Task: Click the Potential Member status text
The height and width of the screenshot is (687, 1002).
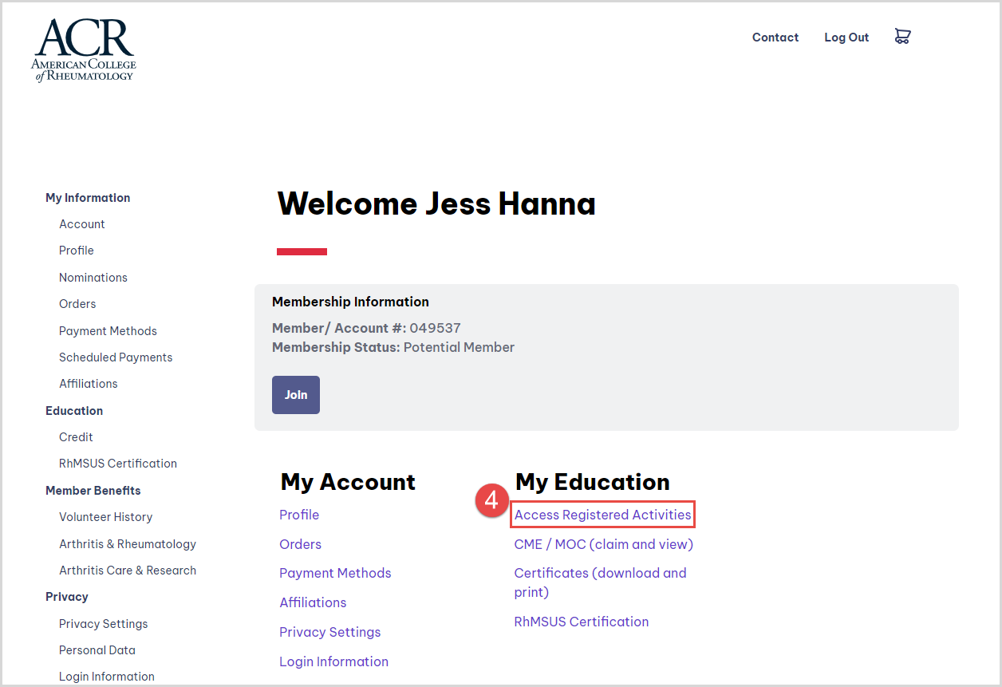Action: point(459,347)
